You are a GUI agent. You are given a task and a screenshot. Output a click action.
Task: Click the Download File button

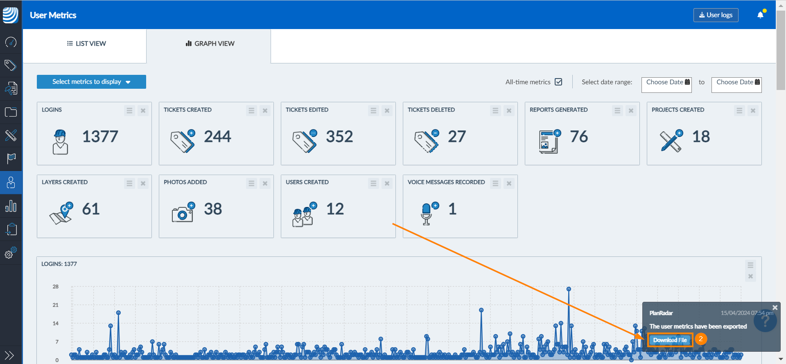pos(670,340)
